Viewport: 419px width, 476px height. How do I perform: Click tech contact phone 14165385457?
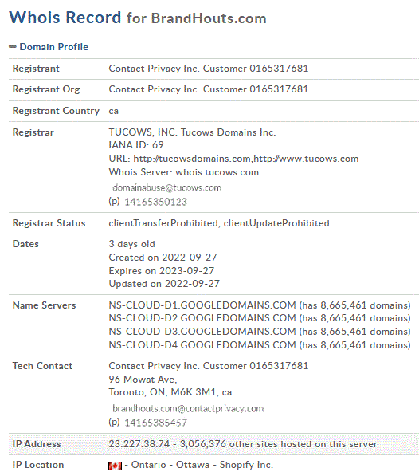[156, 423]
